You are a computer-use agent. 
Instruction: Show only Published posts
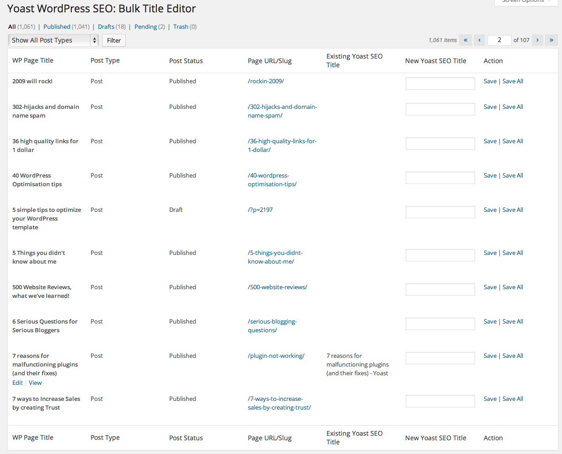click(x=57, y=27)
